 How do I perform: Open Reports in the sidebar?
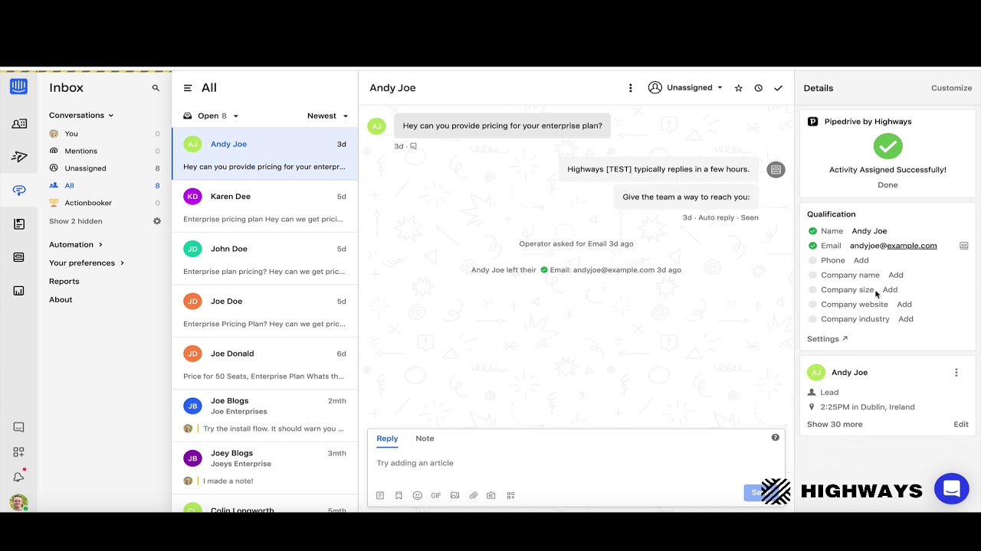point(64,282)
